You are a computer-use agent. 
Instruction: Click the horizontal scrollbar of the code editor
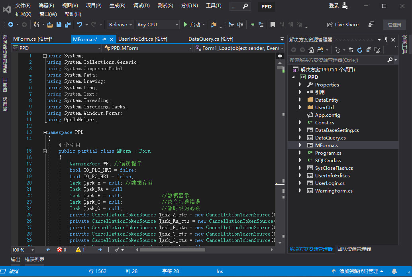point(173,250)
